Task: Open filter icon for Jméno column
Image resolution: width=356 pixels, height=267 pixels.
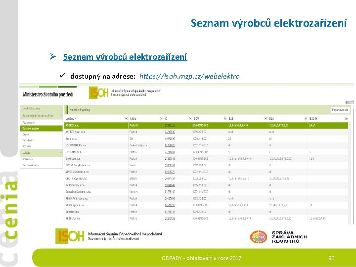Action: tap(127, 118)
